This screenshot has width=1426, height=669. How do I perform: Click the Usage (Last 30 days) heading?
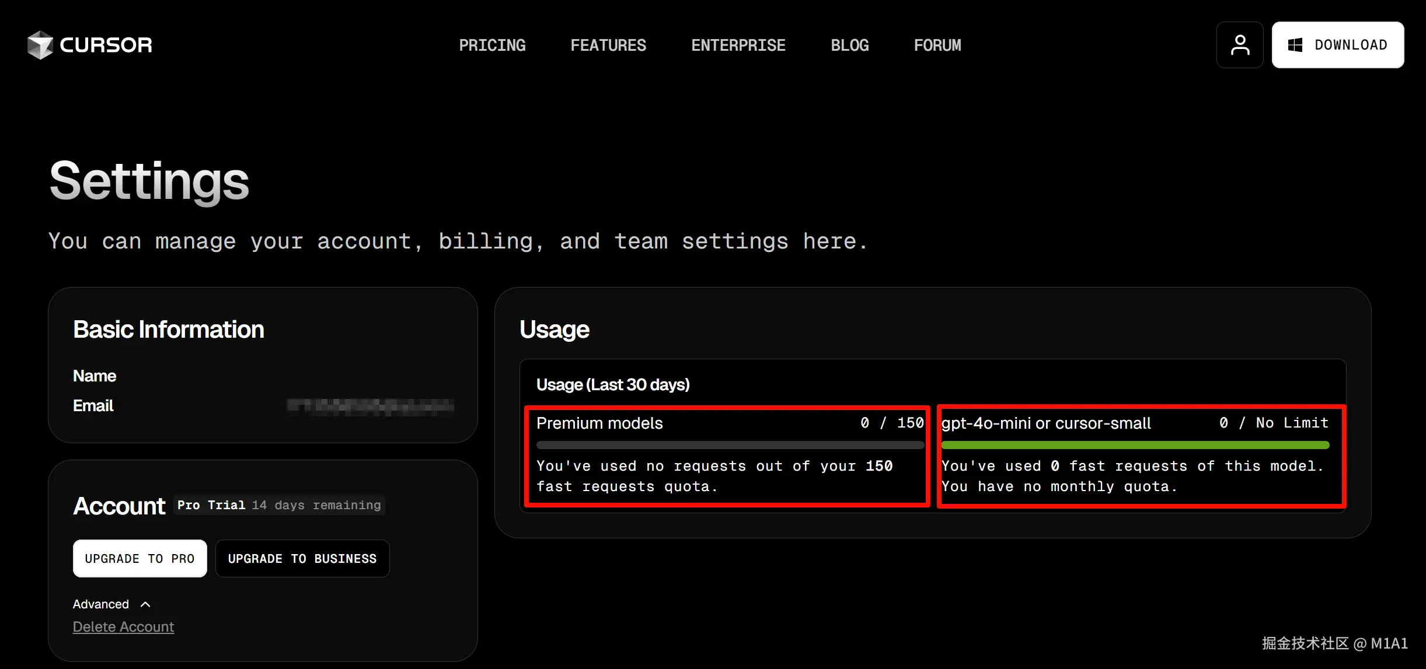click(613, 384)
